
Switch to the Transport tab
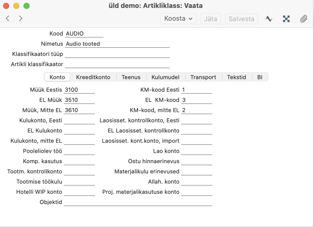[203, 77]
